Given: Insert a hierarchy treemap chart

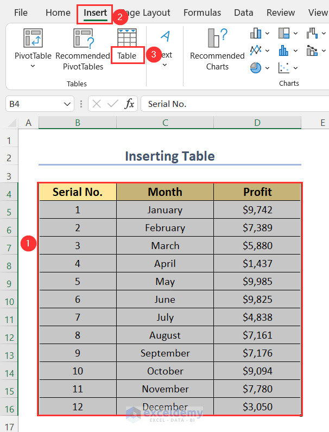Looking at the screenshot, I should (x=284, y=34).
